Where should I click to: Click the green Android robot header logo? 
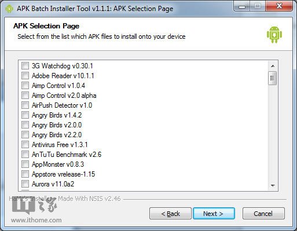pyautogui.click(x=274, y=35)
